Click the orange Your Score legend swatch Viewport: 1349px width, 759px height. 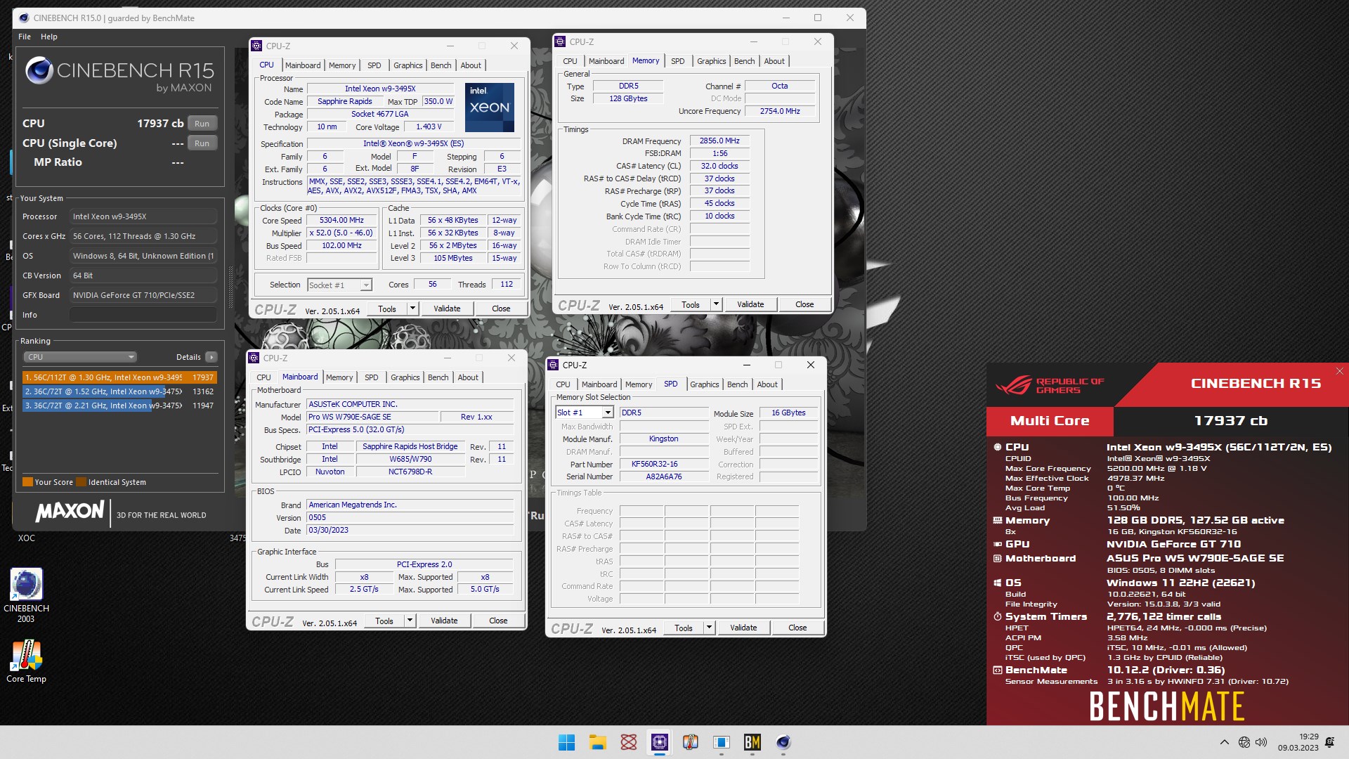click(28, 482)
